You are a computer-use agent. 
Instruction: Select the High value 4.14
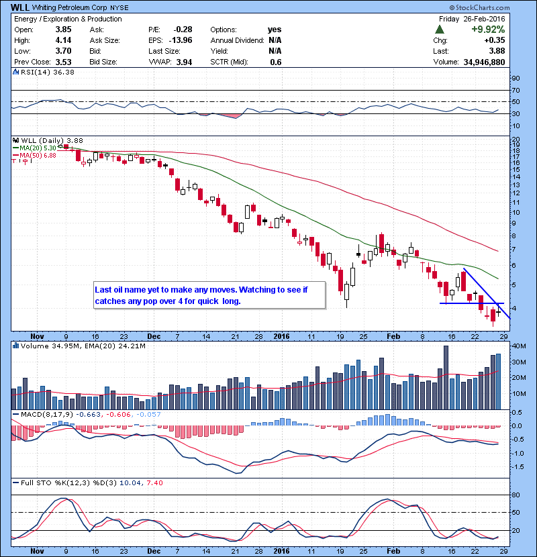click(63, 40)
